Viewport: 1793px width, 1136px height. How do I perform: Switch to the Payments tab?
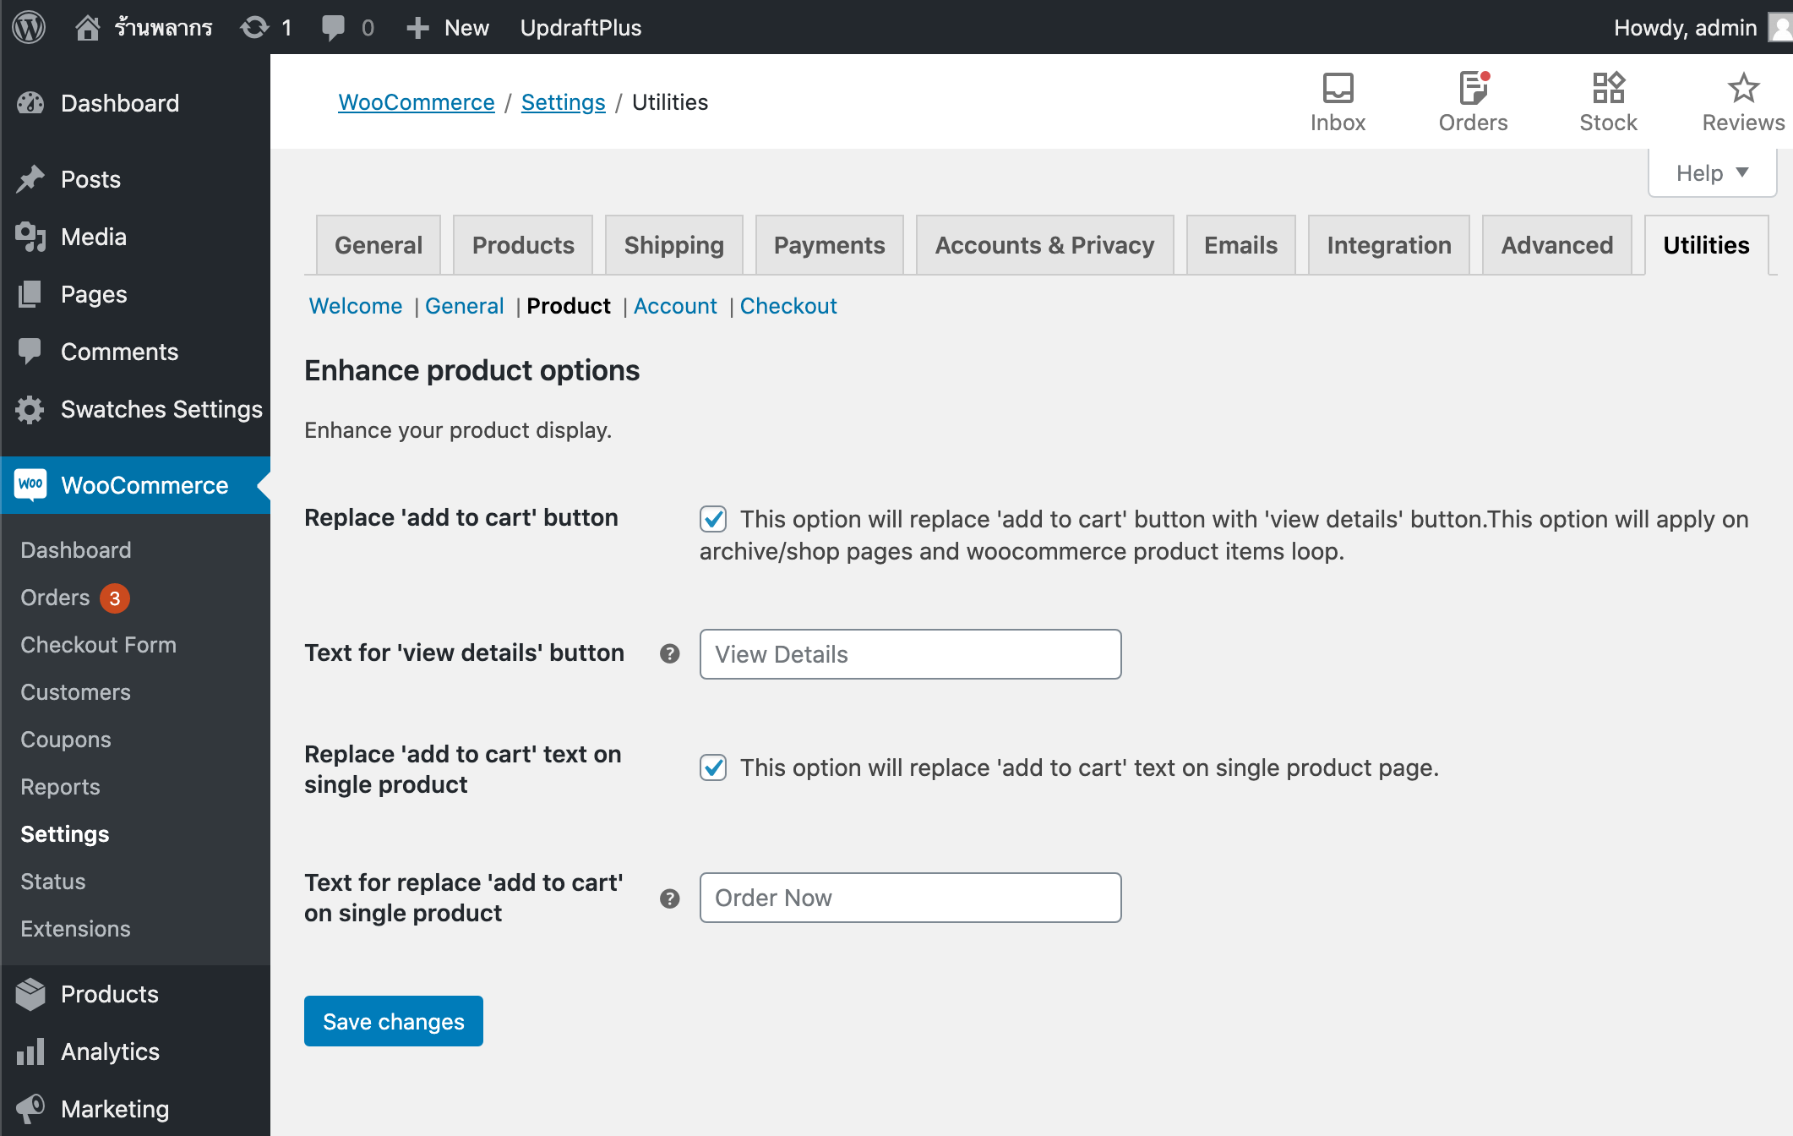830,245
